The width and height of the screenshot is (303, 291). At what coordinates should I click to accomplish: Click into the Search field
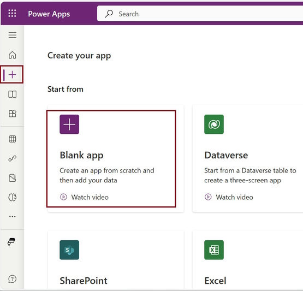tap(200, 14)
